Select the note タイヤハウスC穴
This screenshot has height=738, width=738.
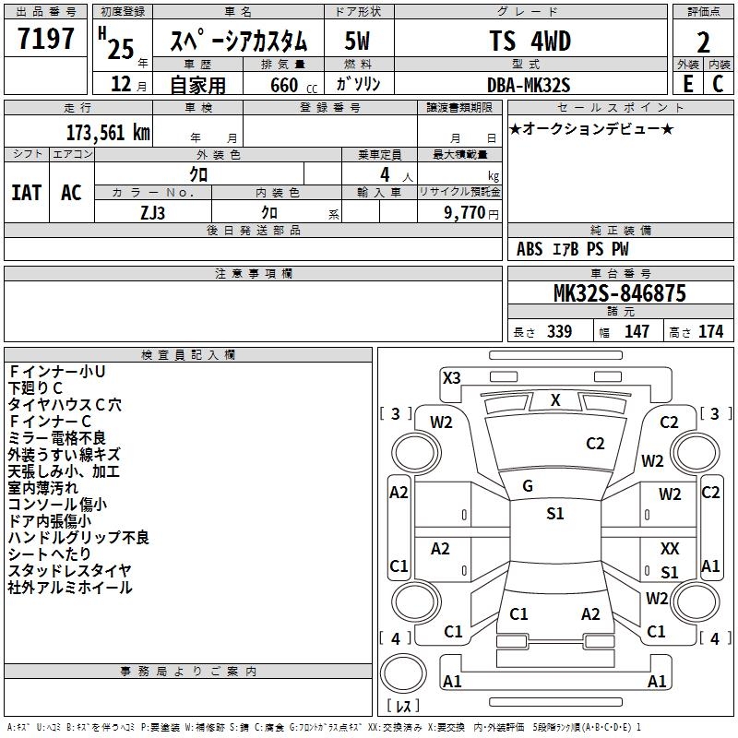65,405
